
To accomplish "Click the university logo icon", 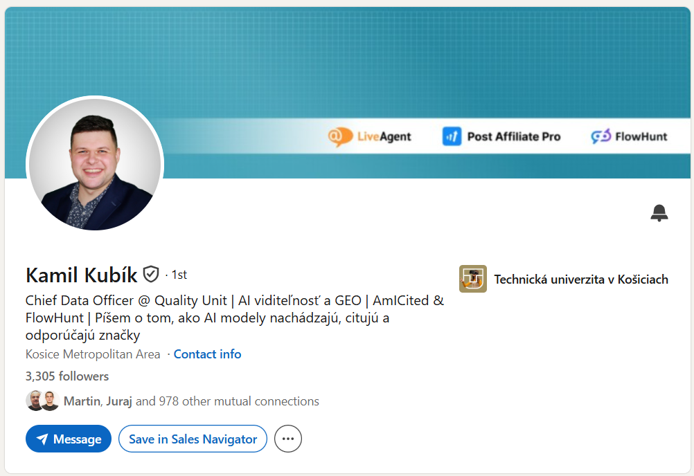I will [472, 279].
